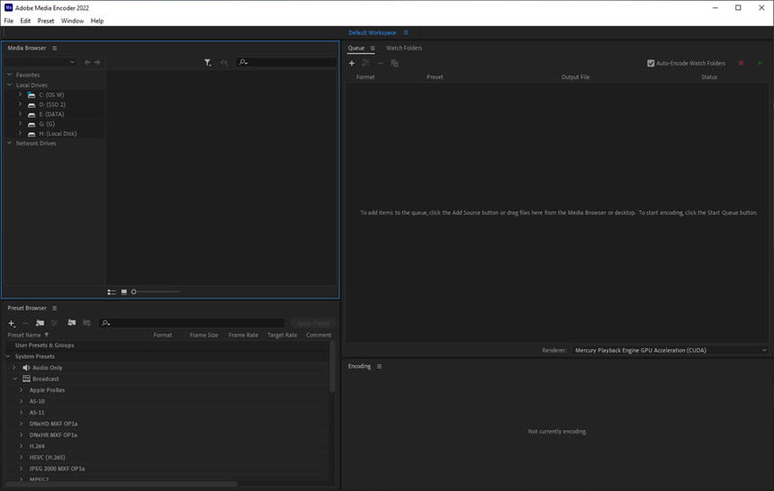
Task: Expand the E: (DATA) drive
Action: (x=20, y=113)
